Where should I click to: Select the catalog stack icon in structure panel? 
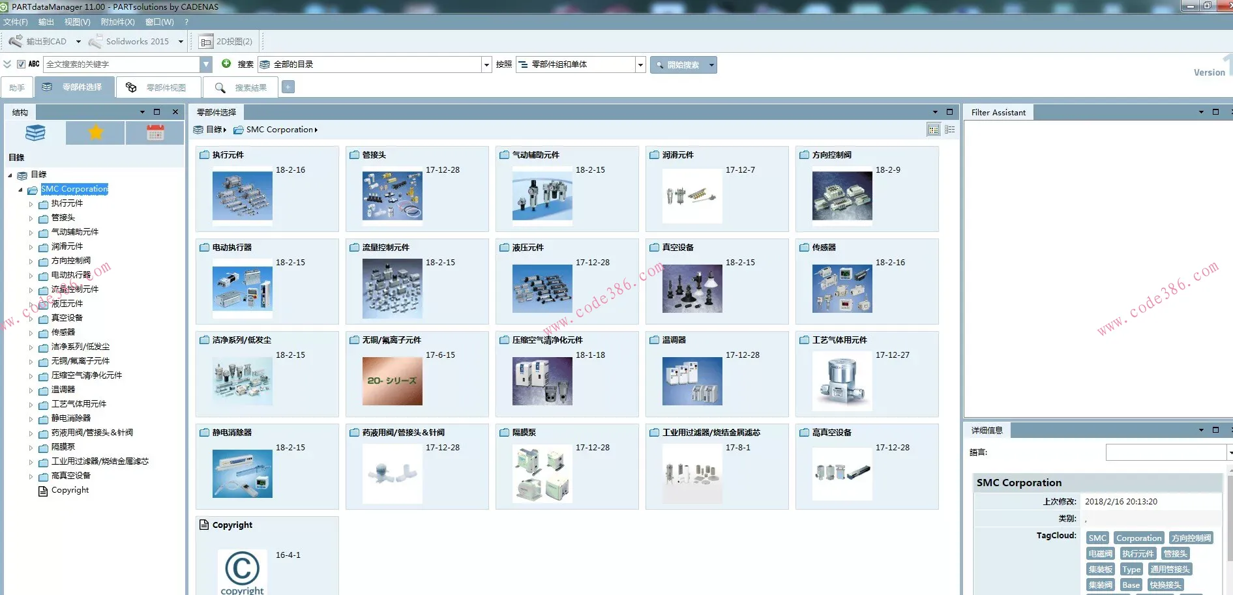click(35, 133)
